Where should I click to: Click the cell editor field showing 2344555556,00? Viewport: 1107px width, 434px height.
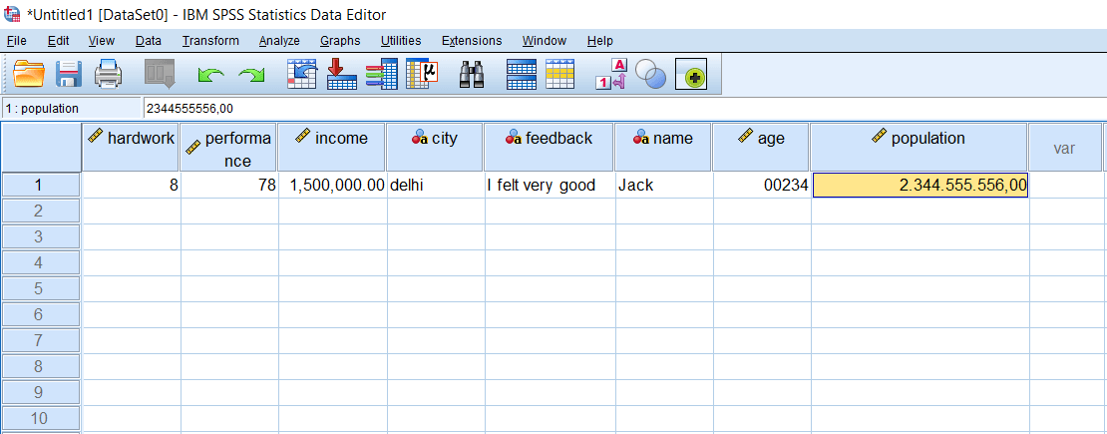(x=623, y=109)
